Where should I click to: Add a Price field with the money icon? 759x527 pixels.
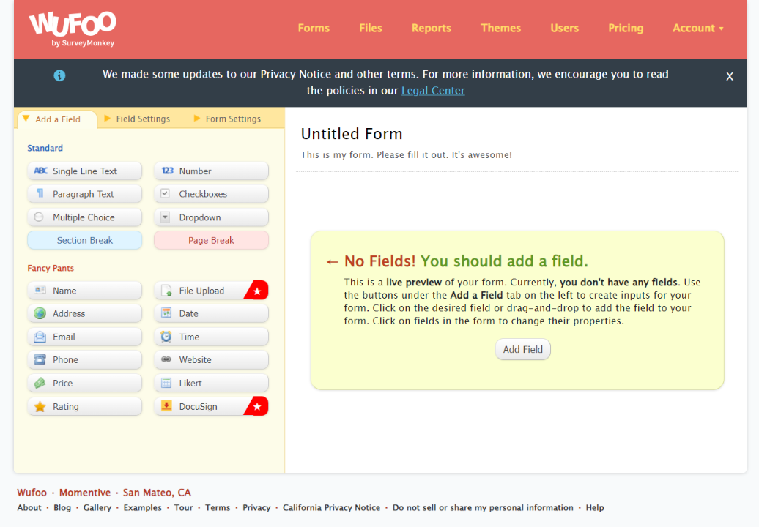(x=84, y=383)
